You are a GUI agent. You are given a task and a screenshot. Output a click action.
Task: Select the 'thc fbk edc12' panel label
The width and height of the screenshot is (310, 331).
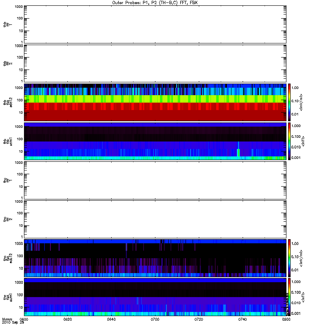tap(7, 258)
